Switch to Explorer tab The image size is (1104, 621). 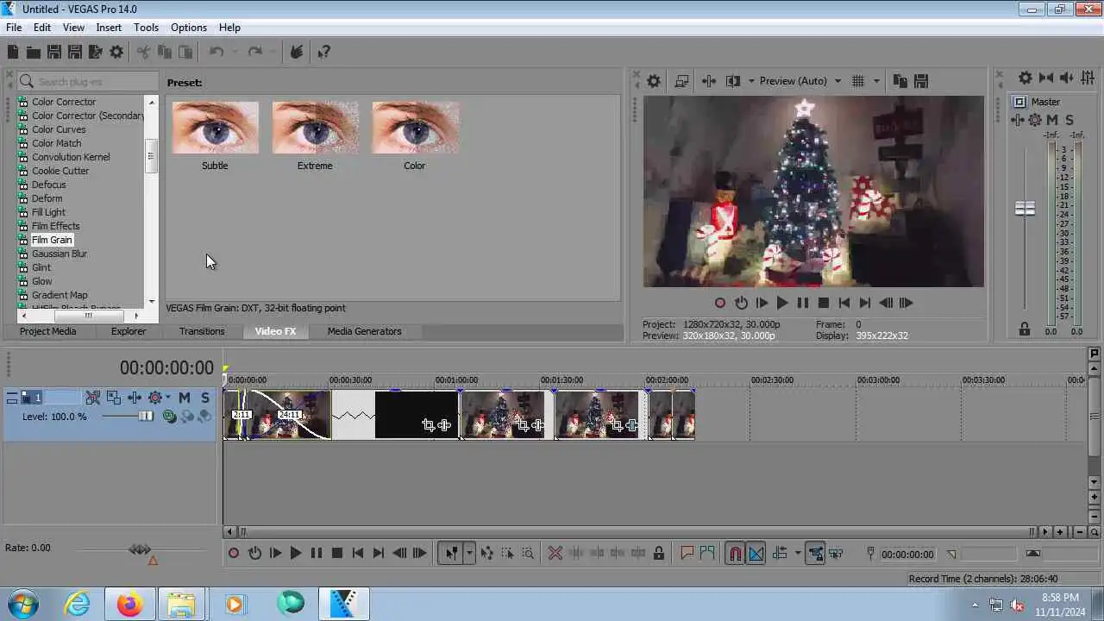pos(129,331)
